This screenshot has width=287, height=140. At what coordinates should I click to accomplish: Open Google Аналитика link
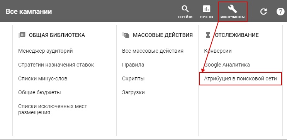[x=227, y=65]
